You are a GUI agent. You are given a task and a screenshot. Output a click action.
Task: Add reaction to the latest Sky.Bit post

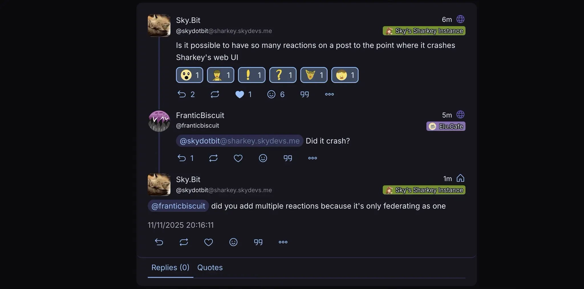[x=233, y=242]
